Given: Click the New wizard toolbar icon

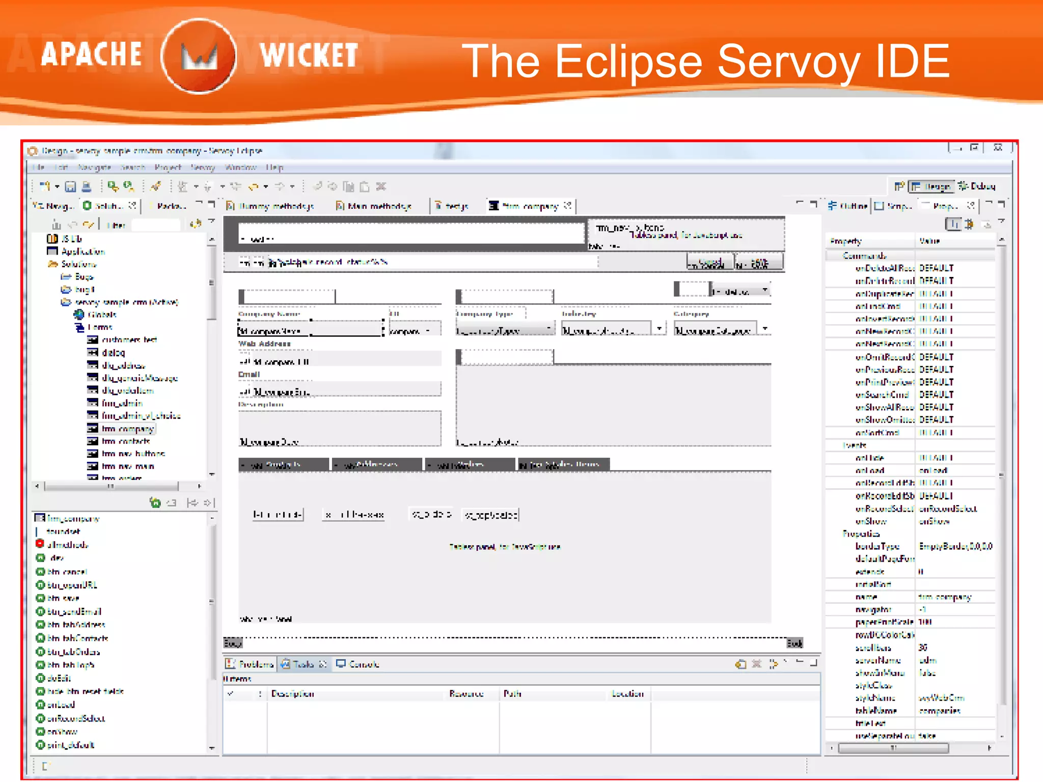Looking at the screenshot, I should click(x=45, y=187).
